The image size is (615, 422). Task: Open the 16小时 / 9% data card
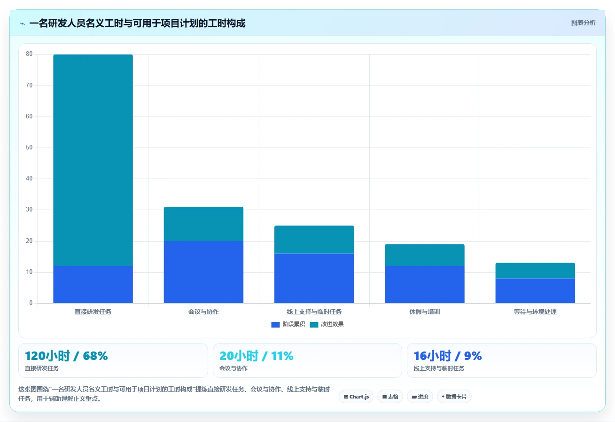coord(502,360)
